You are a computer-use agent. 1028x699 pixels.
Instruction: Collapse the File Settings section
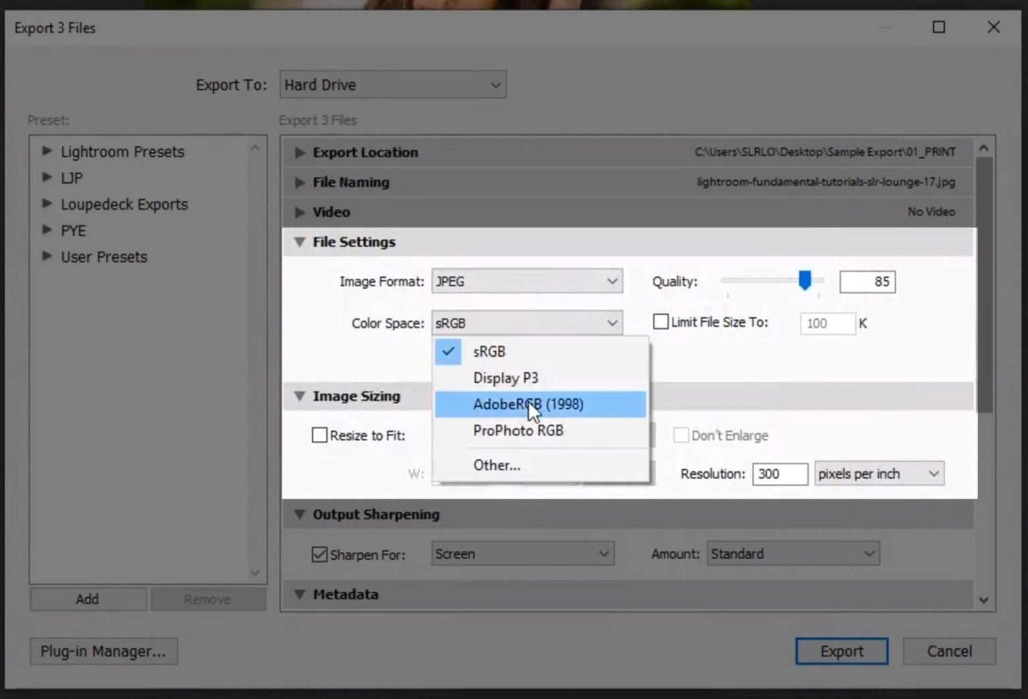(x=299, y=242)
